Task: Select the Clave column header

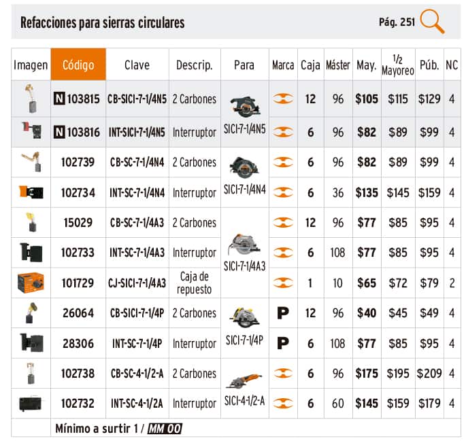Action: (x=137, y=65)
